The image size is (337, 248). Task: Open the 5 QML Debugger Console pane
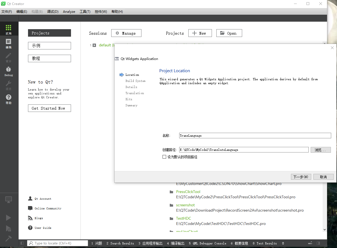(x=207, y=243)
